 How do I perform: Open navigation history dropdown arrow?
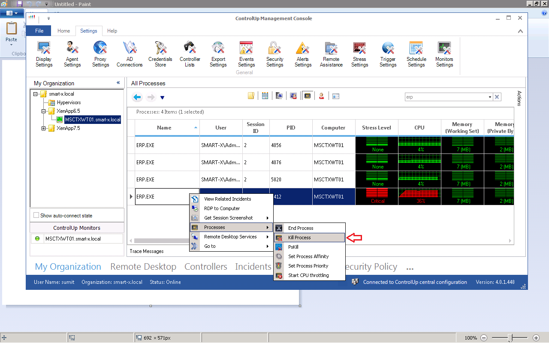point(162,98)
